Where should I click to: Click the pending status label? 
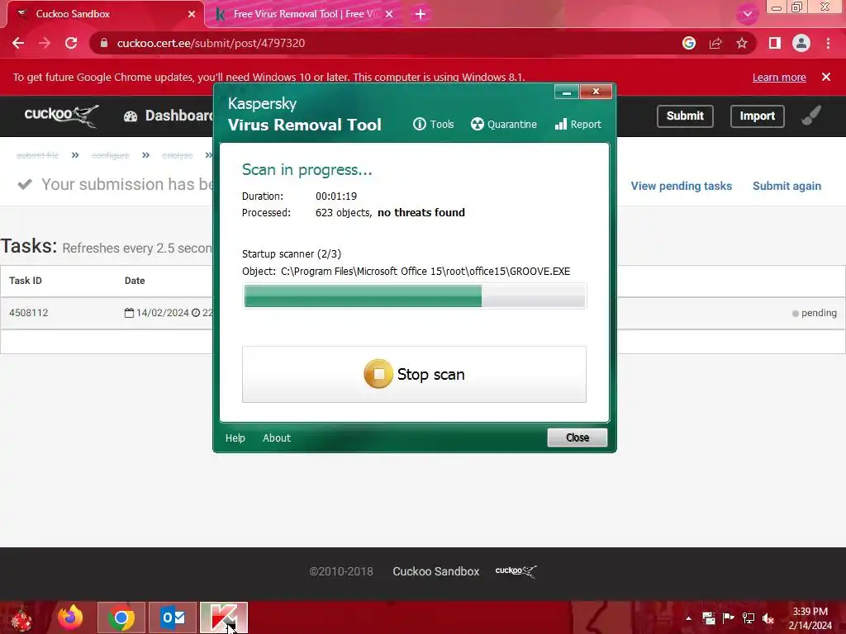click(x=814, y=313)
